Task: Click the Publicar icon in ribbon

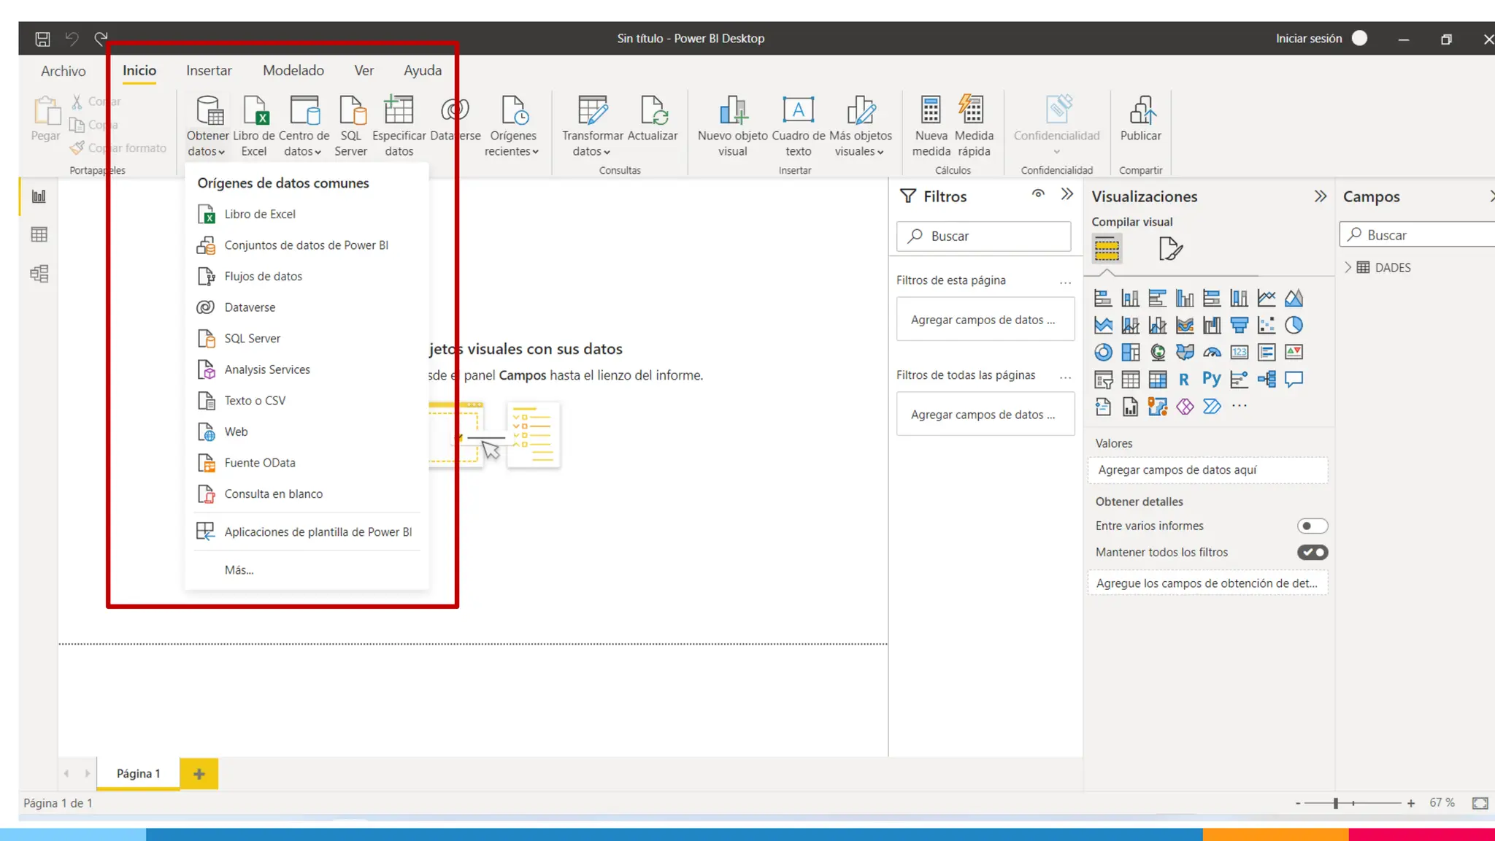Action: [x=1141, y=111]
